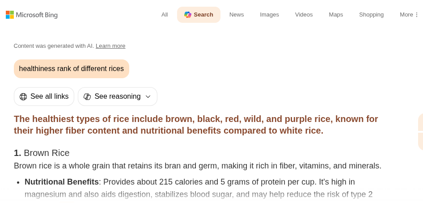Click the 'healthiness rank of different rices' query bubble
The width and height of the screenshot is (423, 206).
point(72,69)
